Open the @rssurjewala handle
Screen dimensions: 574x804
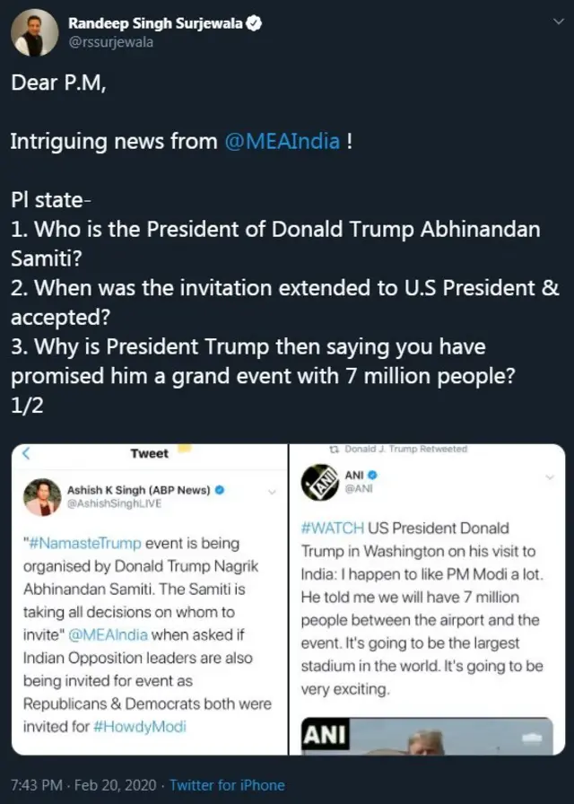110,42
